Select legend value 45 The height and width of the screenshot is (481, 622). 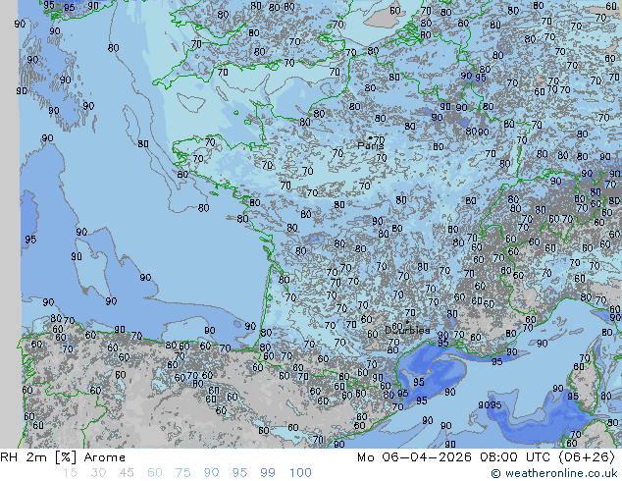(x=127, y=473)
